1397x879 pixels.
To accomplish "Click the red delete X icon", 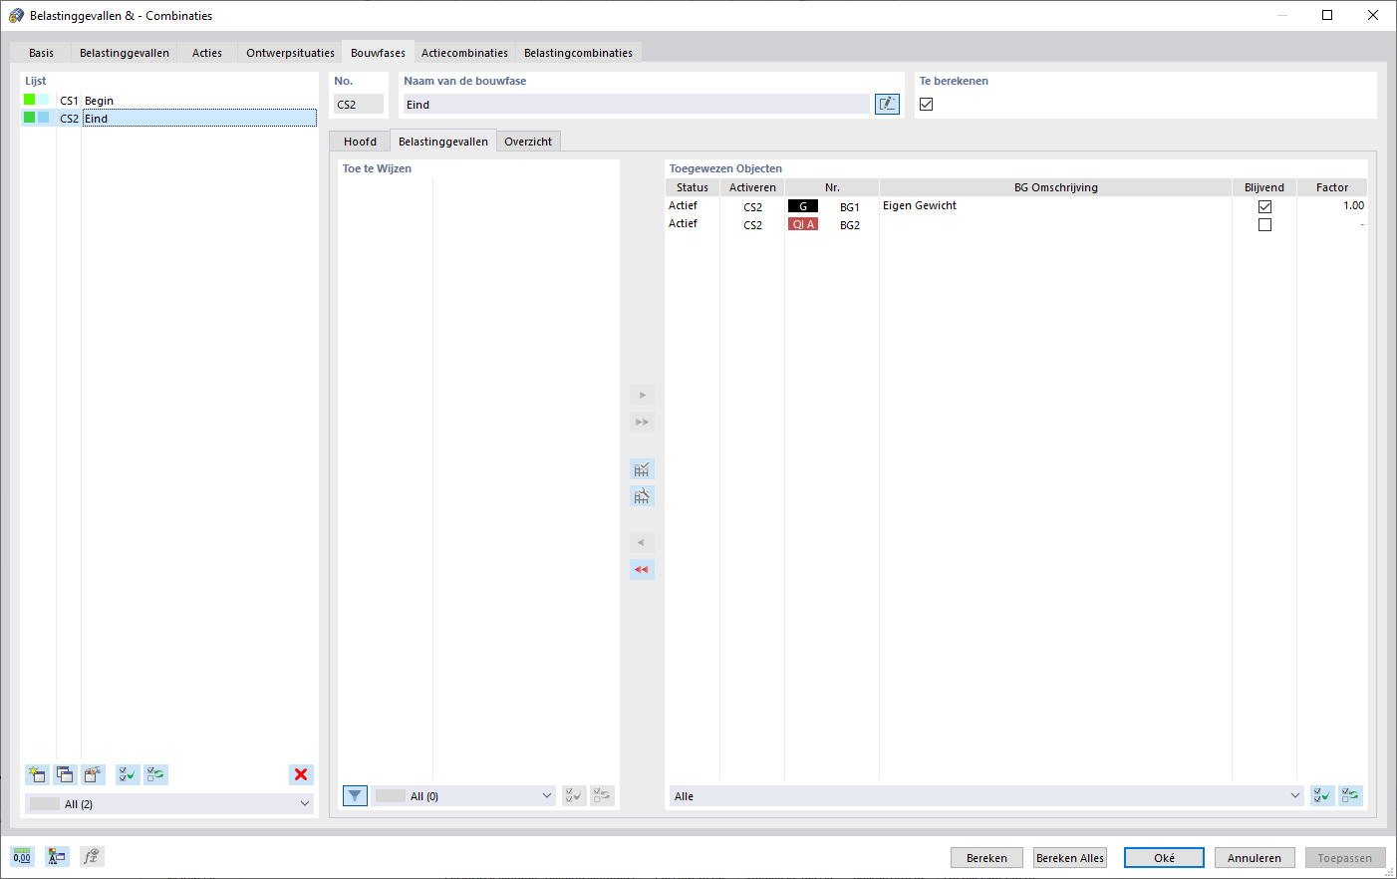I will [x=301, y=774].
